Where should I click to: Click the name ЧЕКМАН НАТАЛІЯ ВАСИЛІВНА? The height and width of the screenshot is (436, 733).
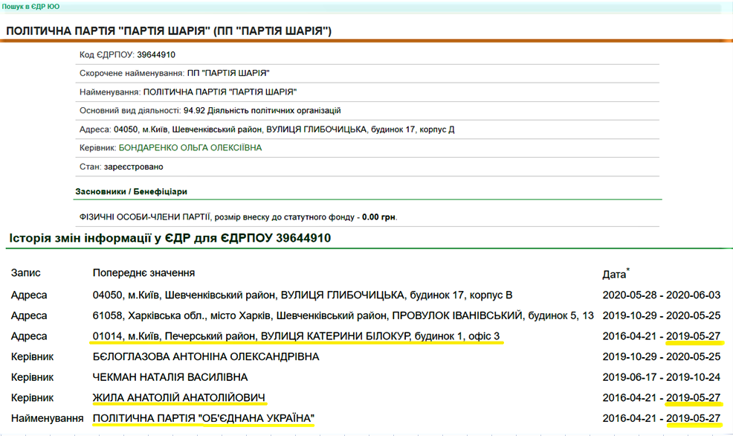170,377
